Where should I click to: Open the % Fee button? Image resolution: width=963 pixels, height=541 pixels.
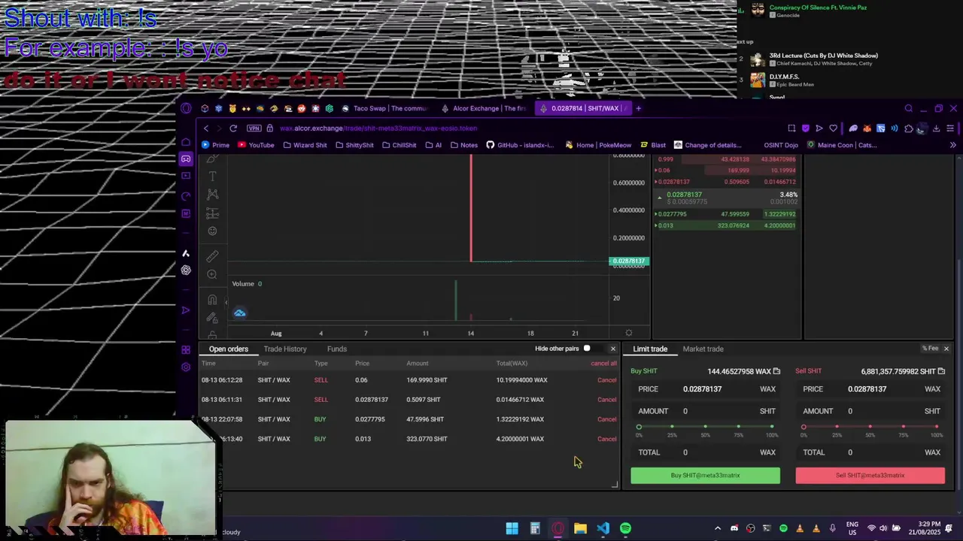[x=931, y=349]
